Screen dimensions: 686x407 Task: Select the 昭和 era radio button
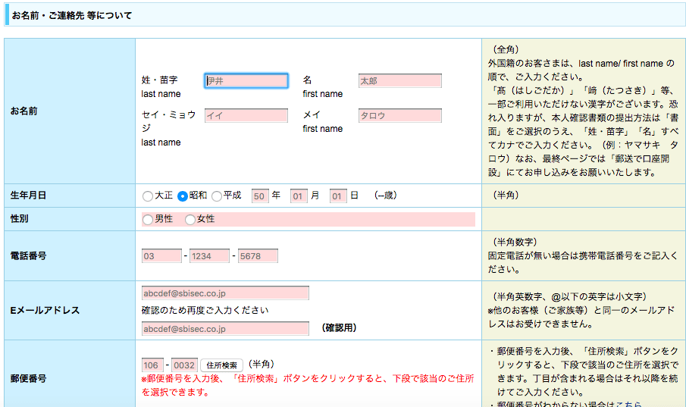[x=183, y=196]
